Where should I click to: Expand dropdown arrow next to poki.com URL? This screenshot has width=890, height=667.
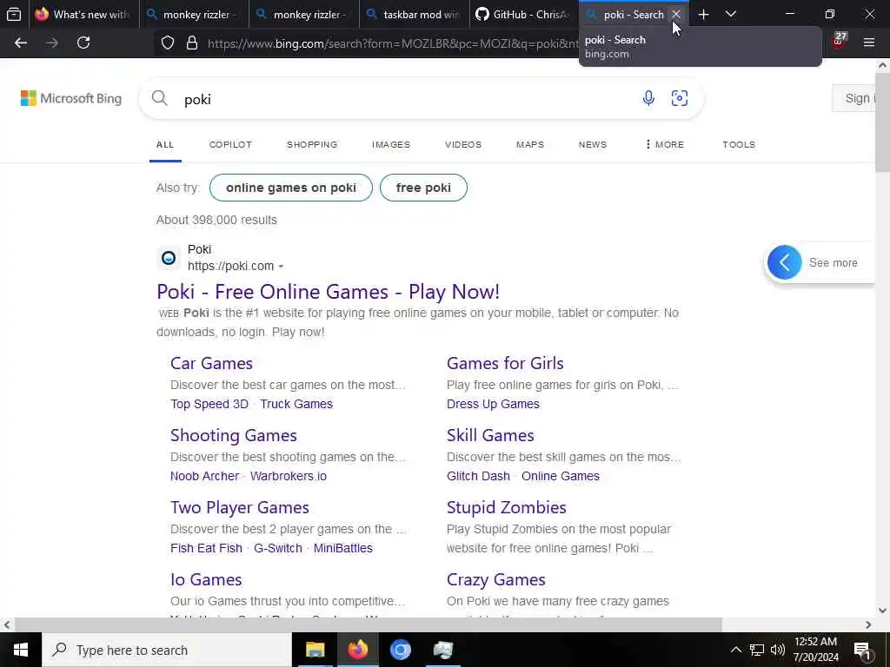(x=281, y=267)
